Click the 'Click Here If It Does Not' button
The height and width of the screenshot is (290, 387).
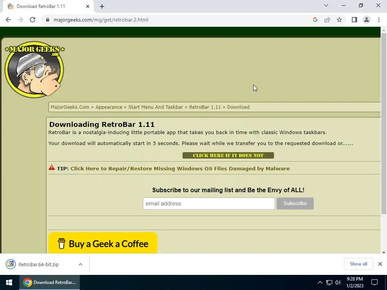pos(228,155)
